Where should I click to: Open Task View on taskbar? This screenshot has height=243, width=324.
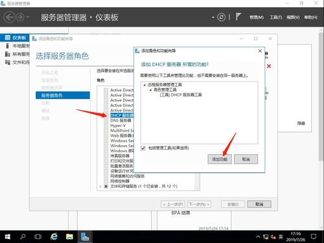coord(38,237)
